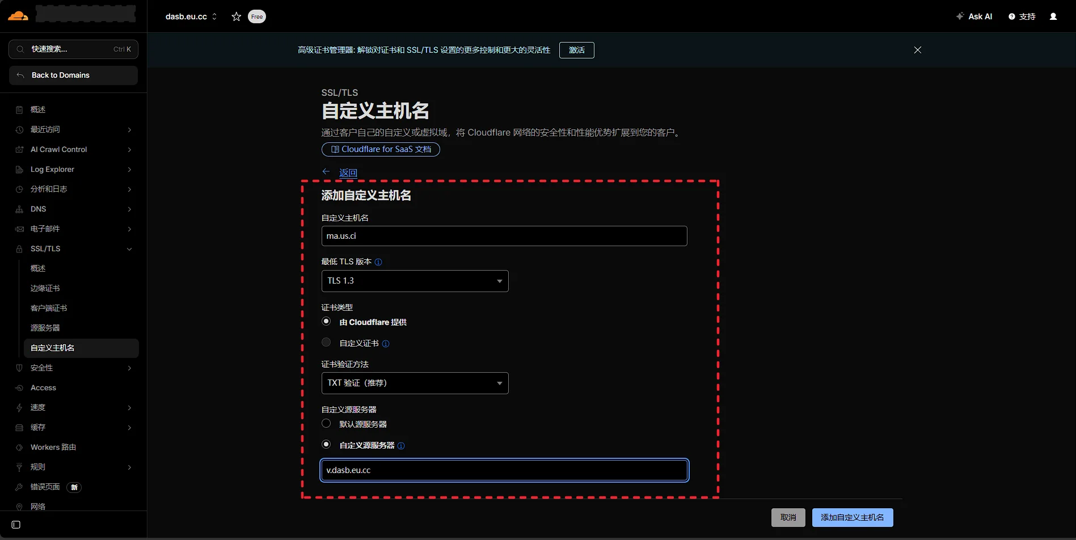
Task: Click 添加自定义主机名 submit button
Action: 853,517
